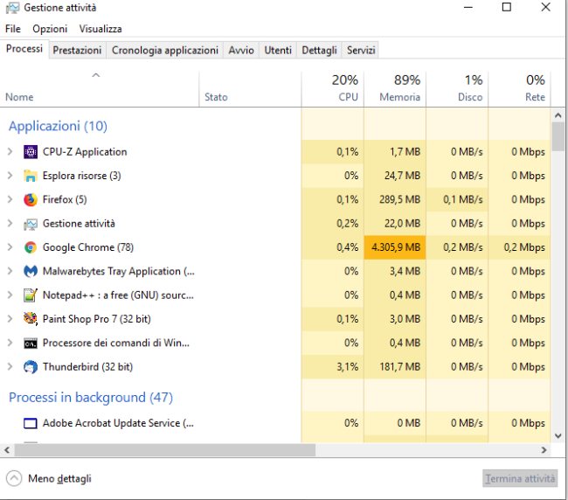Select the Google Chrome (78) row name
The image size is (568, 500).
[88, 247]
